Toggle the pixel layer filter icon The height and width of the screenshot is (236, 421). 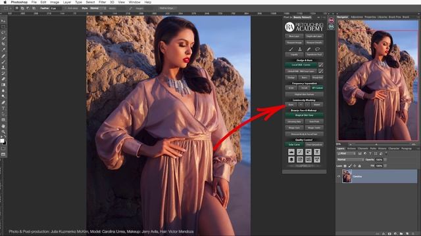click(x=360, y=153)
